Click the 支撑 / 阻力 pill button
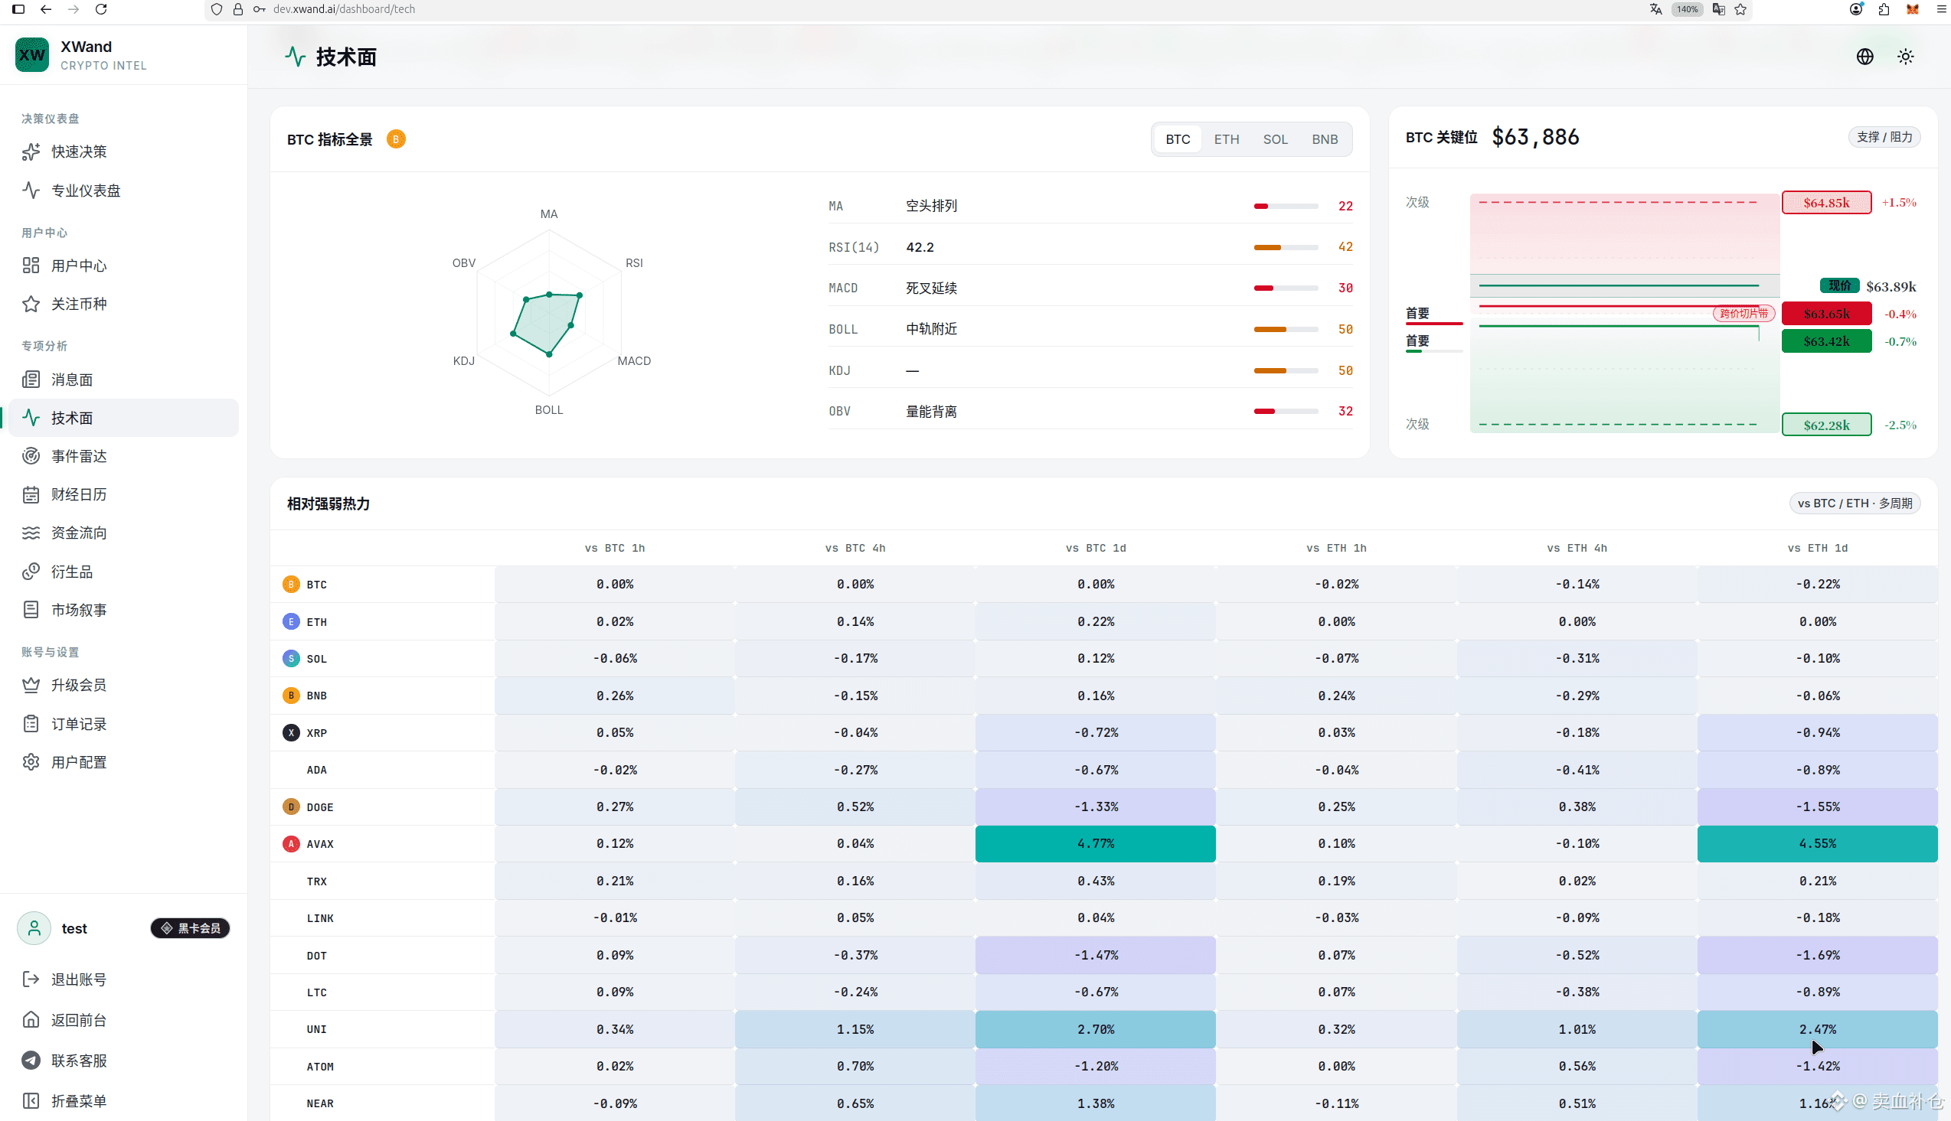Viewport: 1951px width, 1121px height. click(x=1884, y=137)
